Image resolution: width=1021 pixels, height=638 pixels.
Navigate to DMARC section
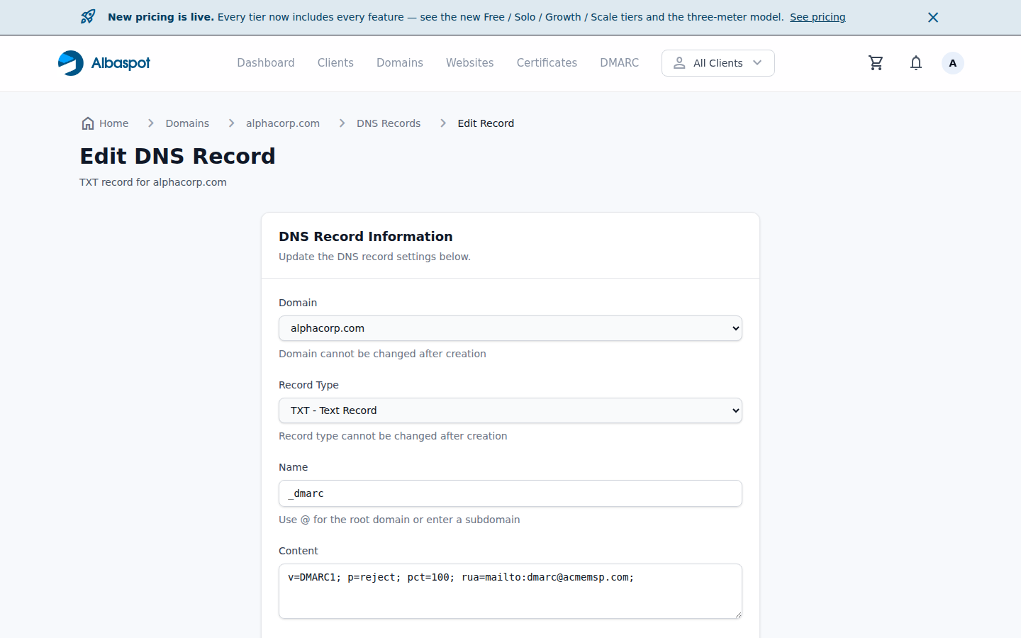[x=619, y=63]
